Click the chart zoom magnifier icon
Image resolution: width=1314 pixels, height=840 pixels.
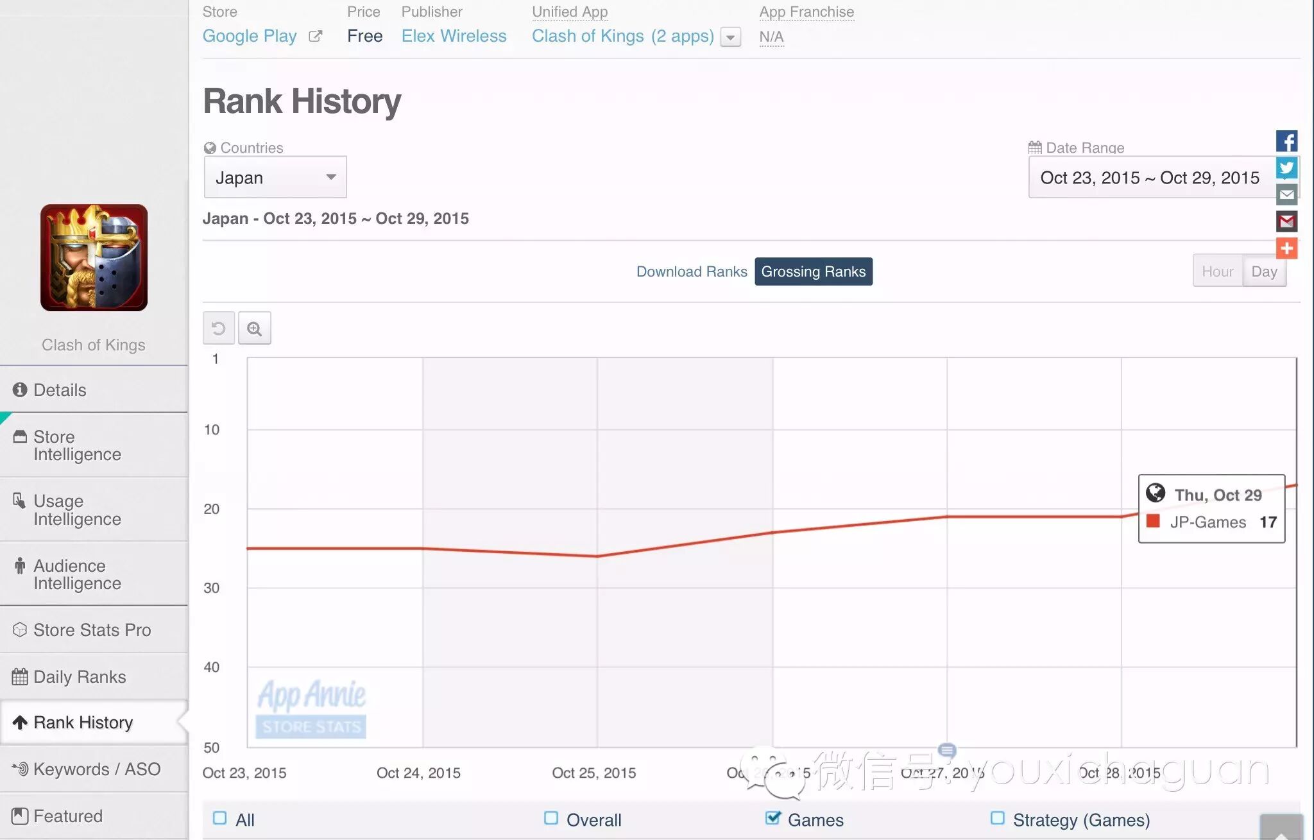tap(255, 329)
